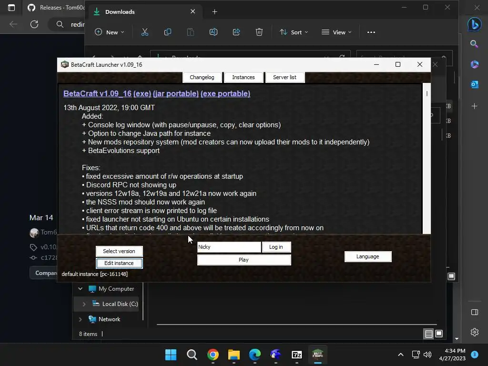The image size is (488, 366).
Task: Open the (exe portable) download link
Action: (225, 94)
